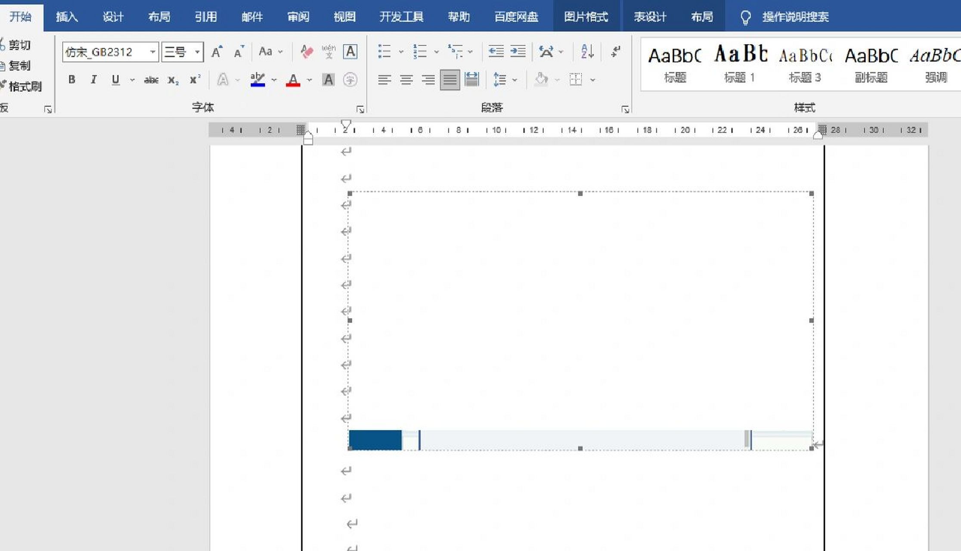The height and width of the screenshot is (551, 961).
Task: Switch to the 设计 tab
Action: pyautogui.click(x=113, y=17)
